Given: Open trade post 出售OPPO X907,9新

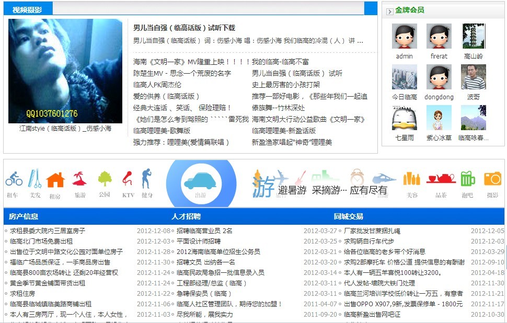Looking at the screenshot, I should click(x=403, y=304).
